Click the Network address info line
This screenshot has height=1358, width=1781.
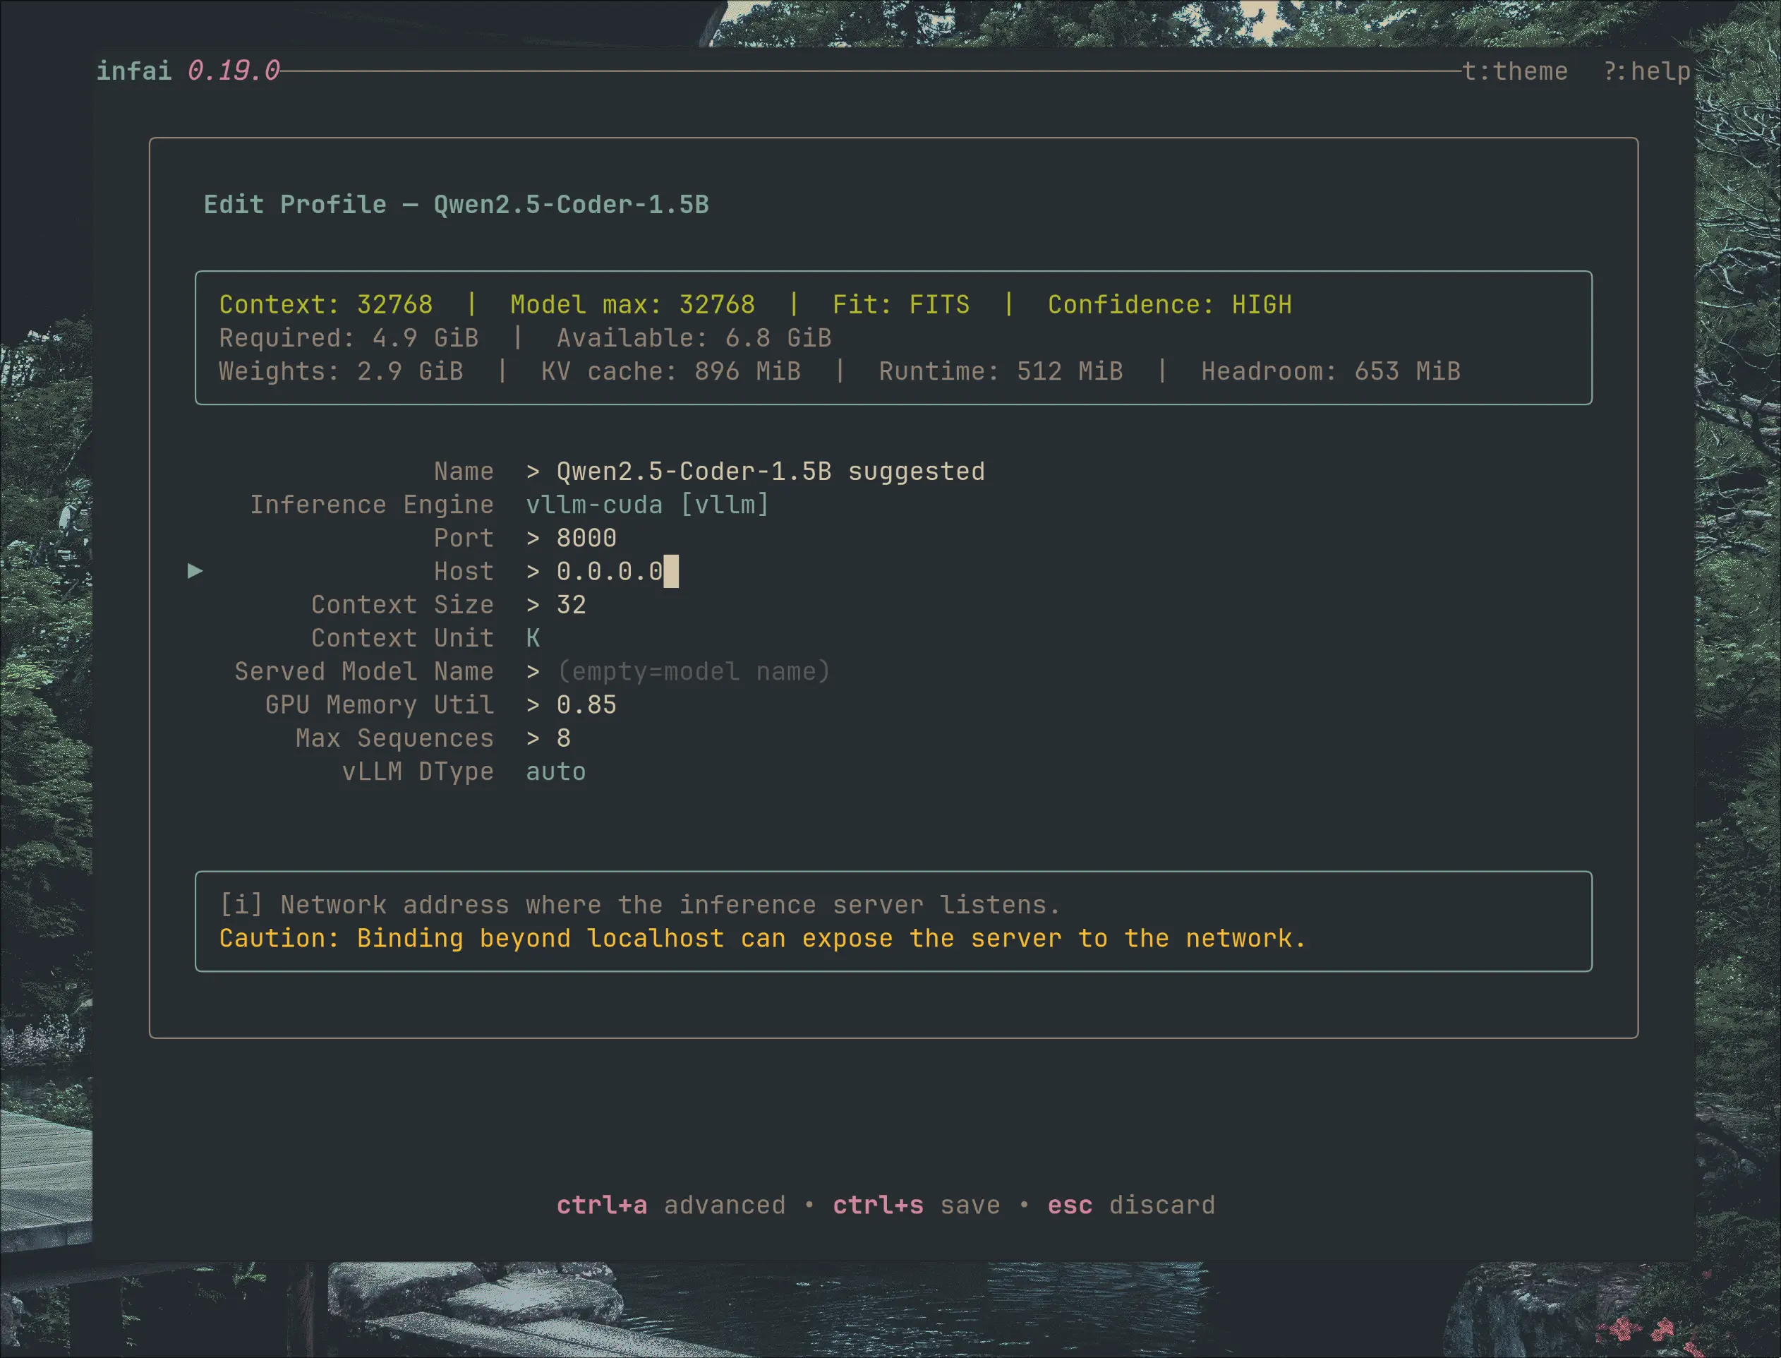640,906
